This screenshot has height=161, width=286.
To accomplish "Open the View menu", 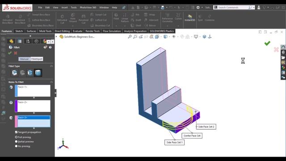I will (x=55, y=8).
